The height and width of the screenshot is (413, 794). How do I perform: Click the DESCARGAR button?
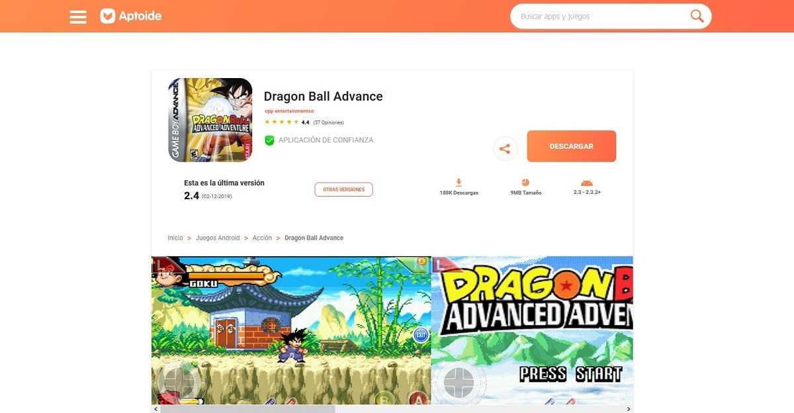pos(571,146)
